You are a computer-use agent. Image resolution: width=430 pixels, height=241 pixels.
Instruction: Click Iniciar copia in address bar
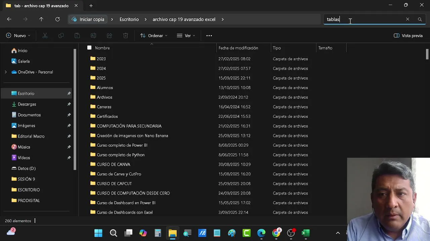click(x=88, y=19)
